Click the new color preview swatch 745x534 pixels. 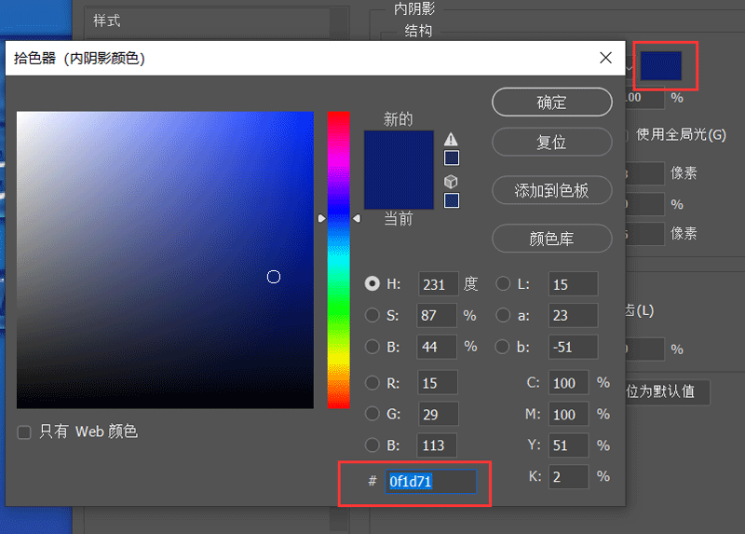pos(399,150)
